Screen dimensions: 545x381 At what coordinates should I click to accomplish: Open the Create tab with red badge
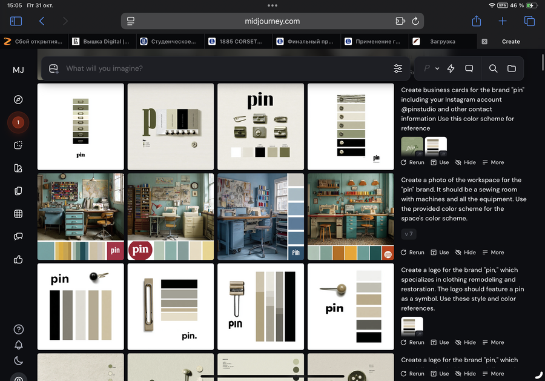[18, 122]
